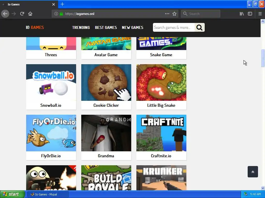The height and width of the screenshot is (198, 265).
Task: Open the Grandma game thumbnail
Action: click(106, 133)
